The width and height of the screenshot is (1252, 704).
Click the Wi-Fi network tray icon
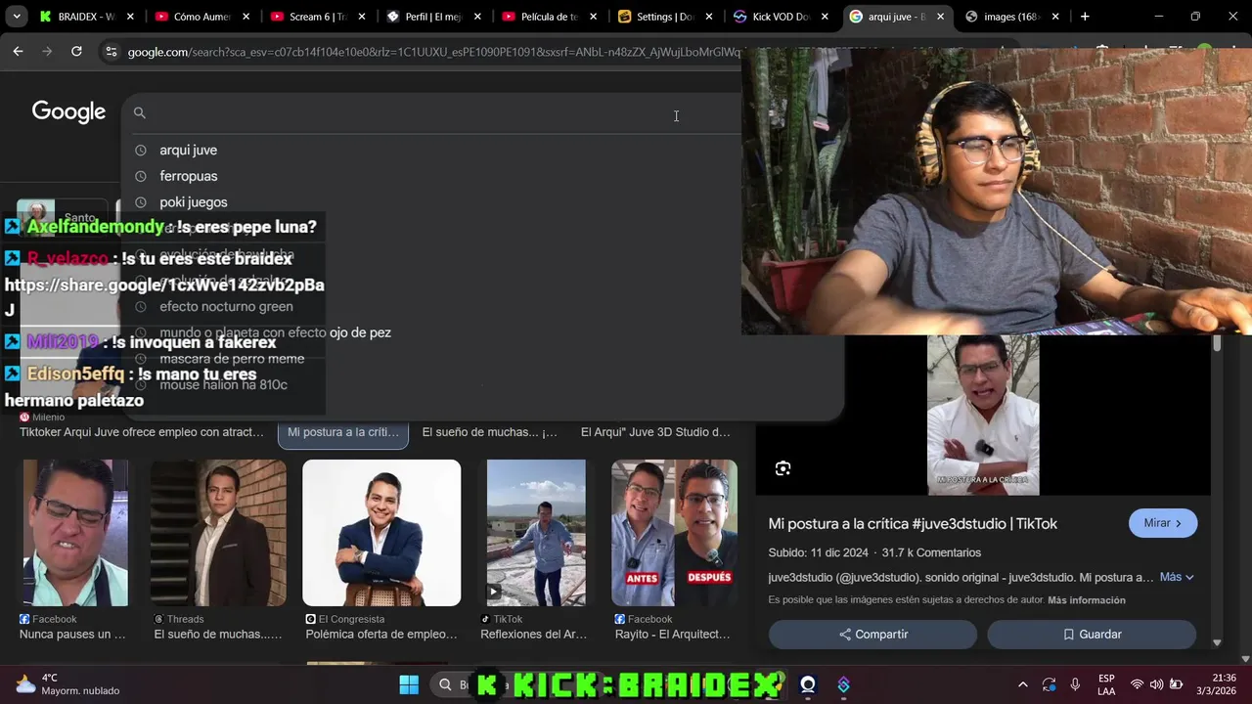pos(1137,684)
